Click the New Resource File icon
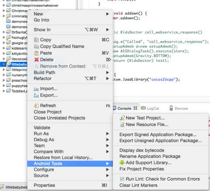 click(x=122, y=124)
